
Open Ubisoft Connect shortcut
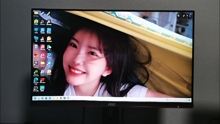click(42, 73)
